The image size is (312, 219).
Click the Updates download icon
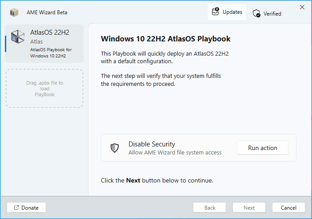point(216,12)
